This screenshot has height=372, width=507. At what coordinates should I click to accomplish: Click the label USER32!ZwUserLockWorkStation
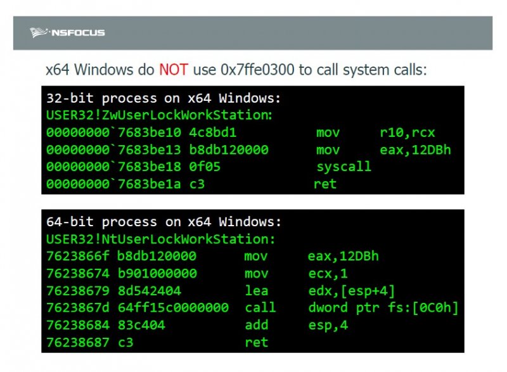[x=160, y=115]
